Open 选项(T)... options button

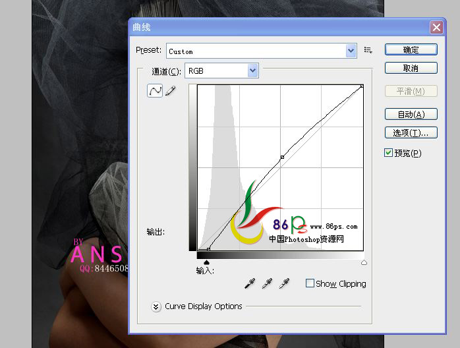[411, 132]
